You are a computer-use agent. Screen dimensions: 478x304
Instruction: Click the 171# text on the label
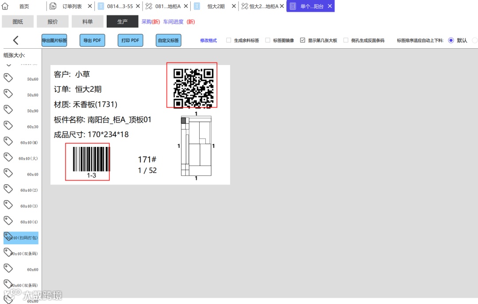pos(147,159)
